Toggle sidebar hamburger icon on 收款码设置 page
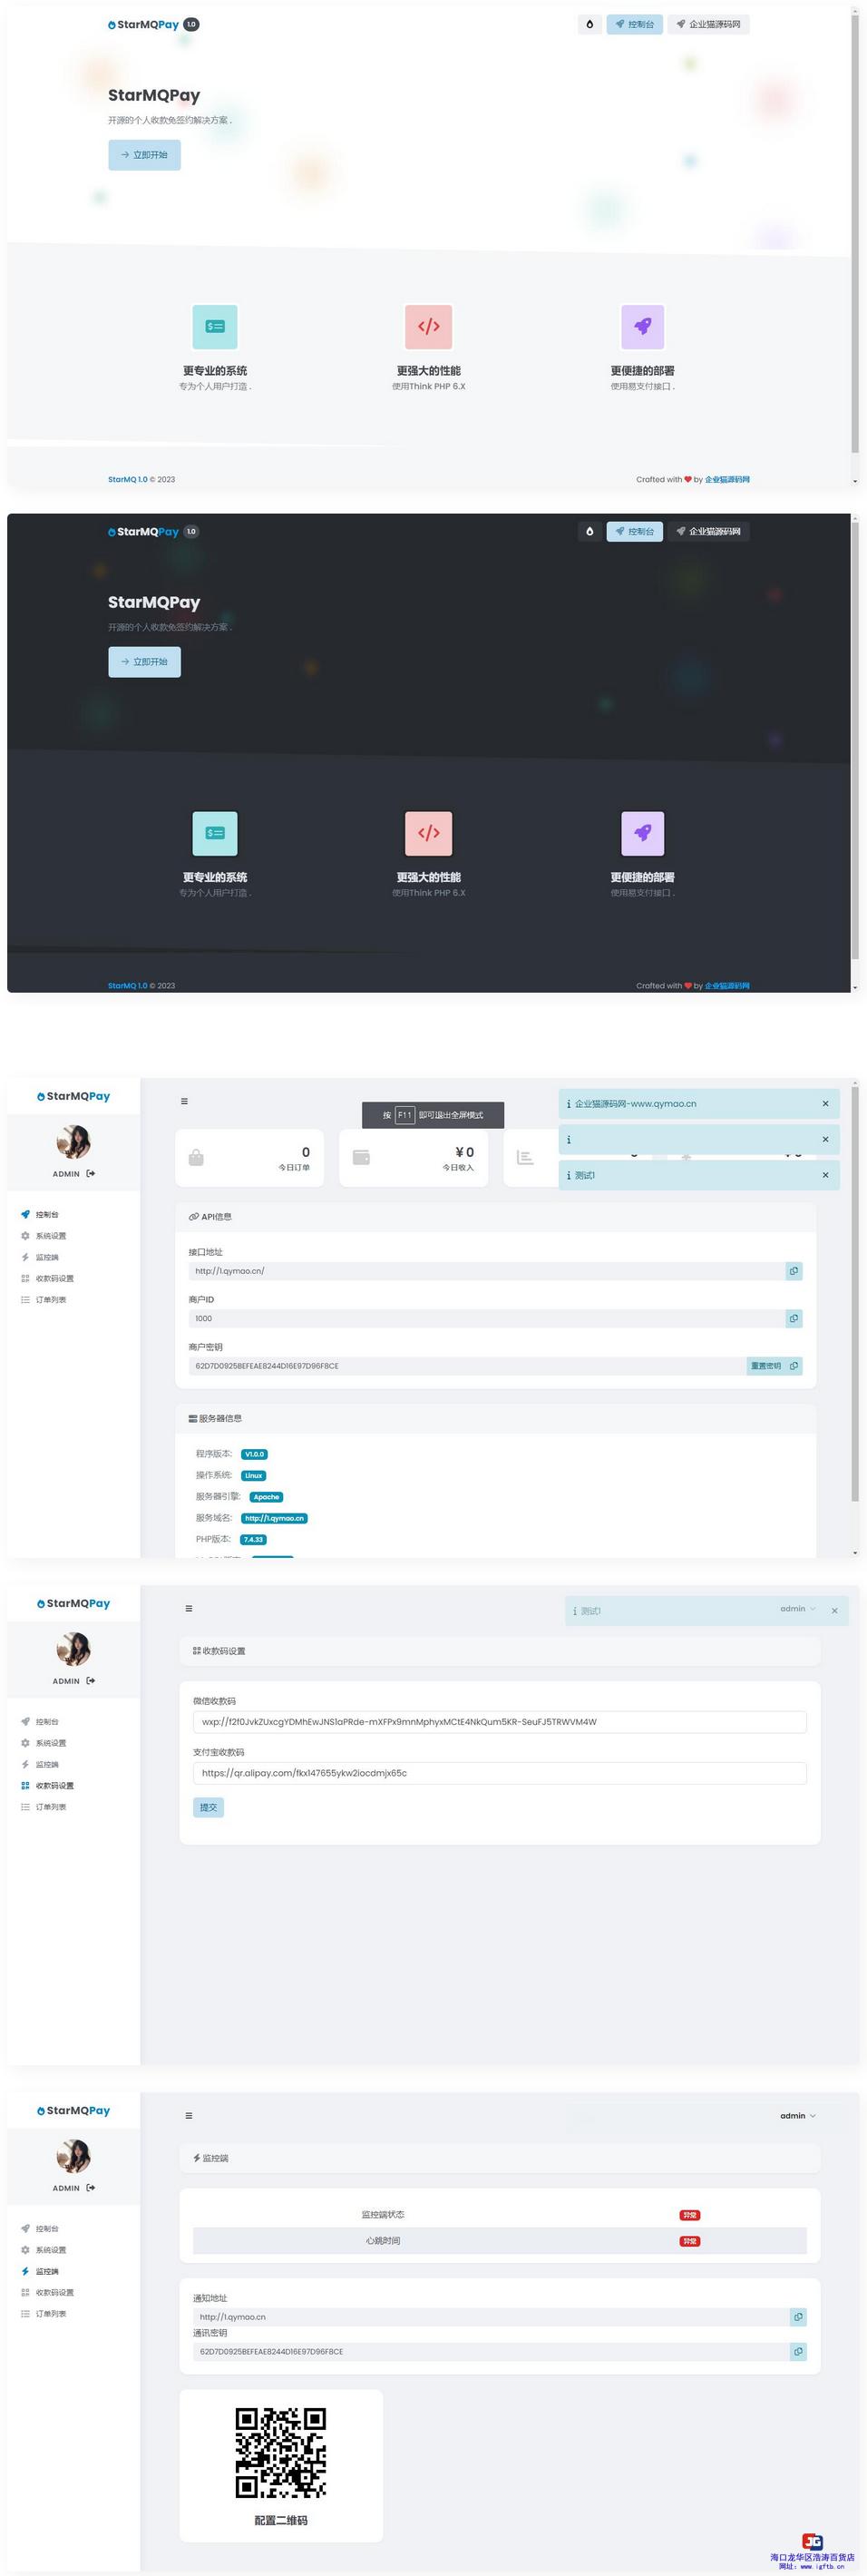867x2576 pixels. (189, 1608)
